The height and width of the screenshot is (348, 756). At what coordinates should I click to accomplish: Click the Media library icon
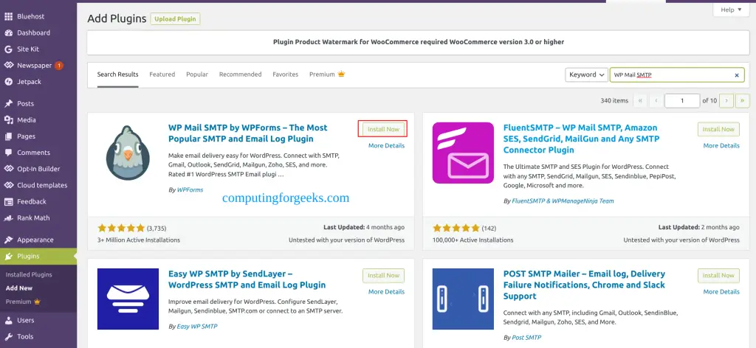pyautogui.click(x=8, y=120)
